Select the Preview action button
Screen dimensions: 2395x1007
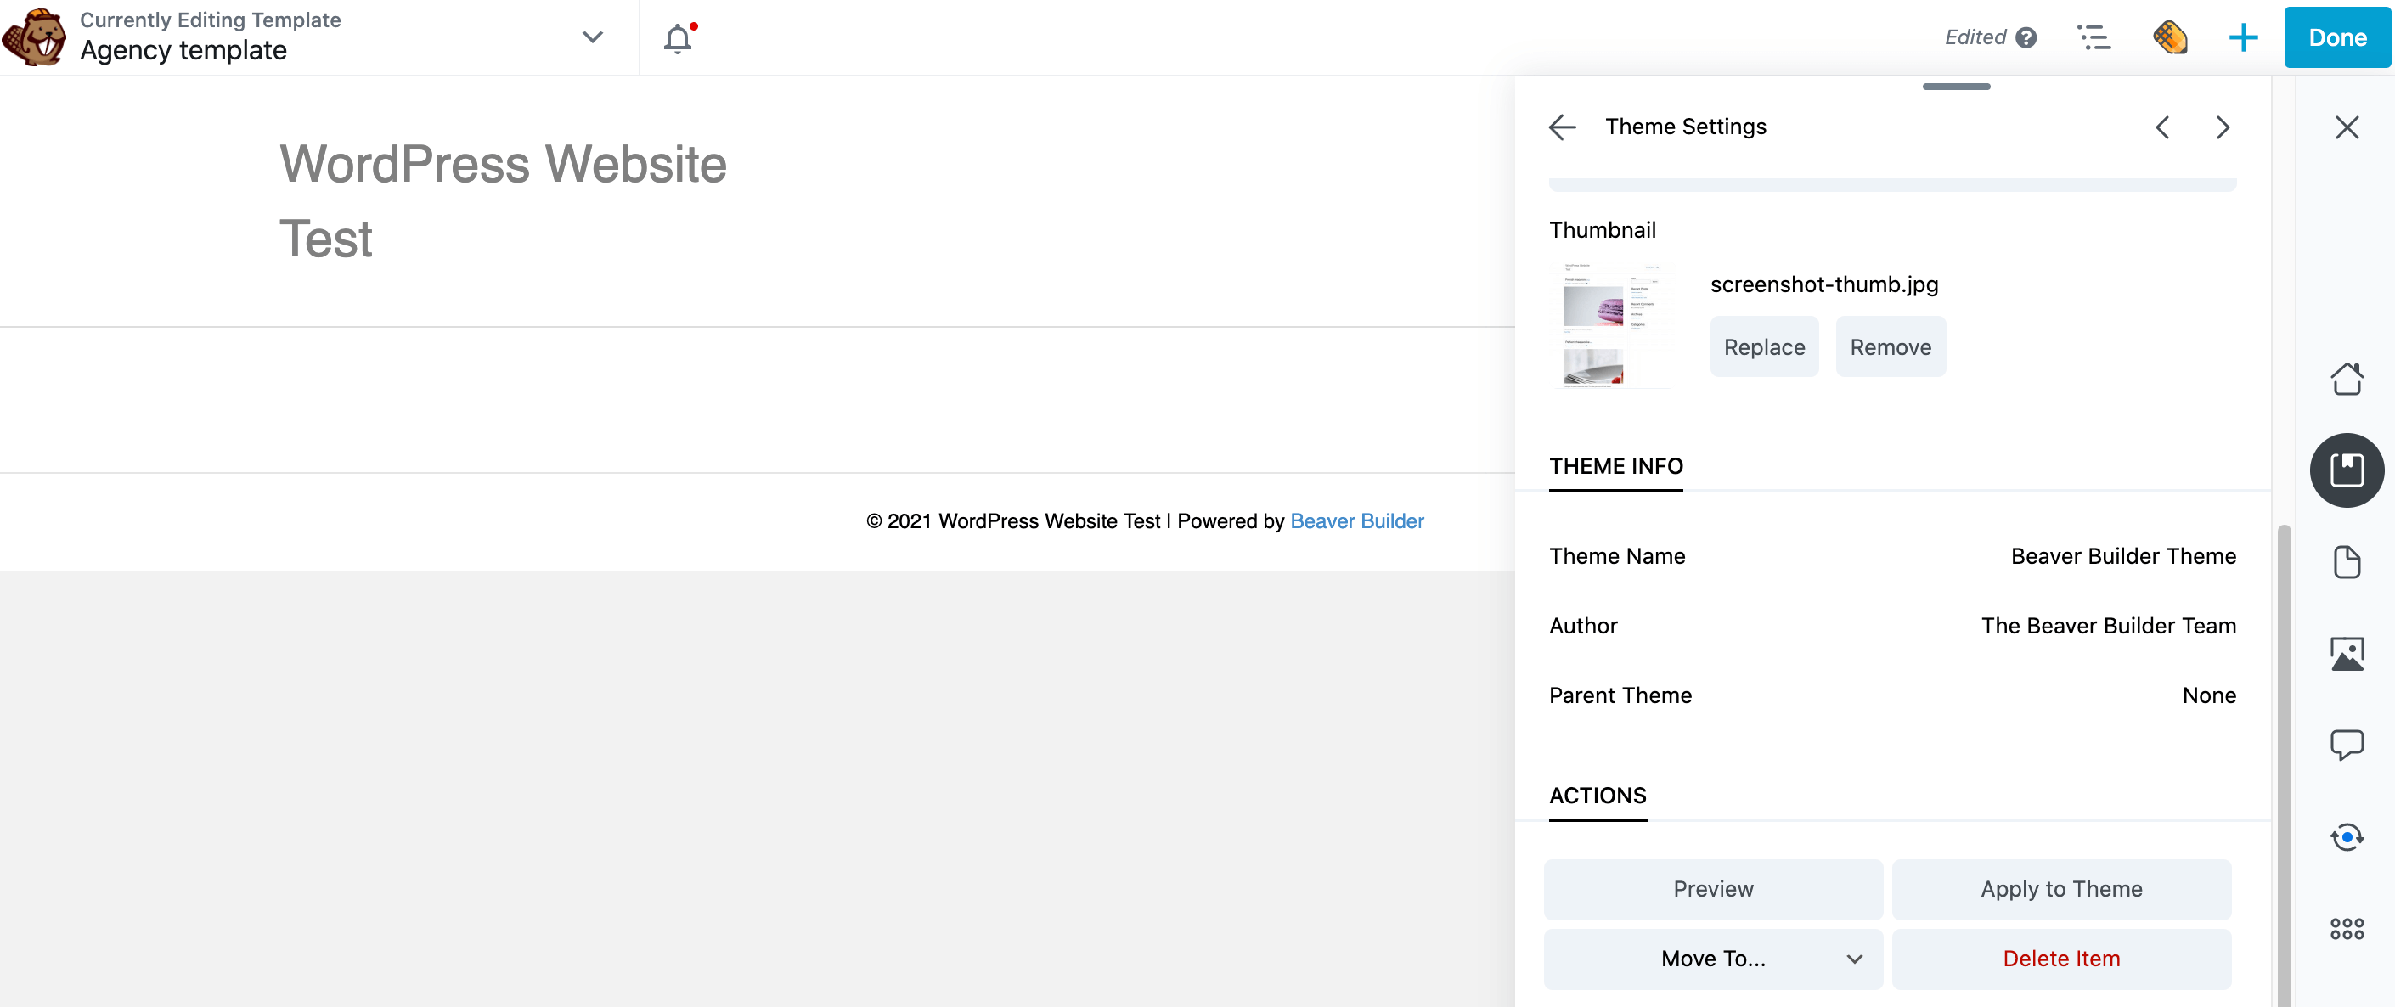pyautogui.click(x=1714, y=888)
